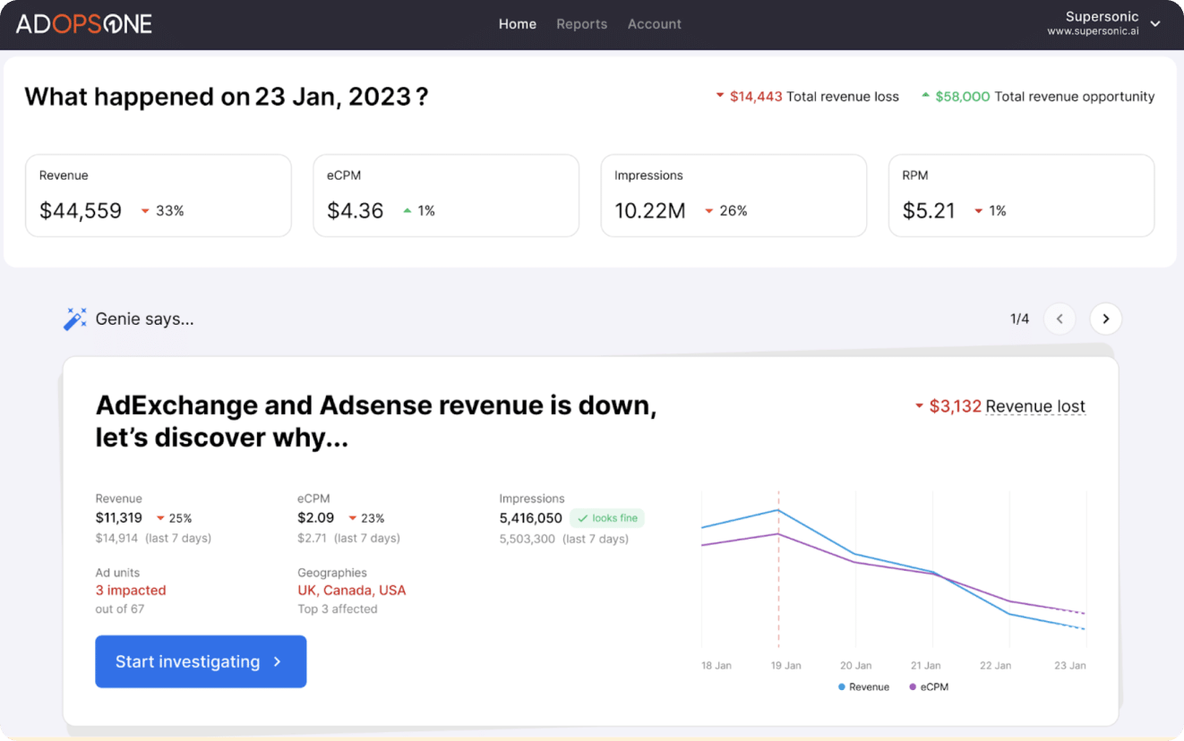The height and width of the screenshot is (741, 1184).
Task: Select the 19 Jan dashed chart marker
Action: 778,573
